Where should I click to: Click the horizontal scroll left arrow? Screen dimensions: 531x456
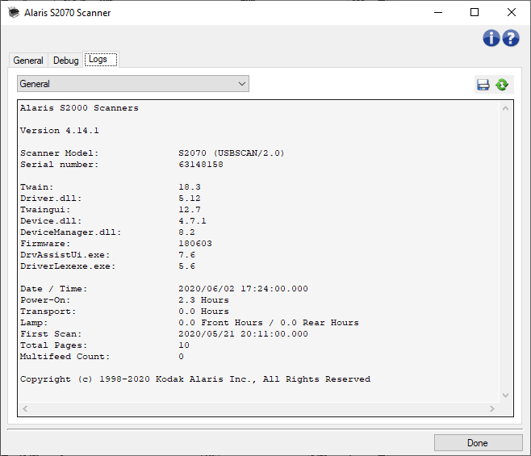pos(25,409)
